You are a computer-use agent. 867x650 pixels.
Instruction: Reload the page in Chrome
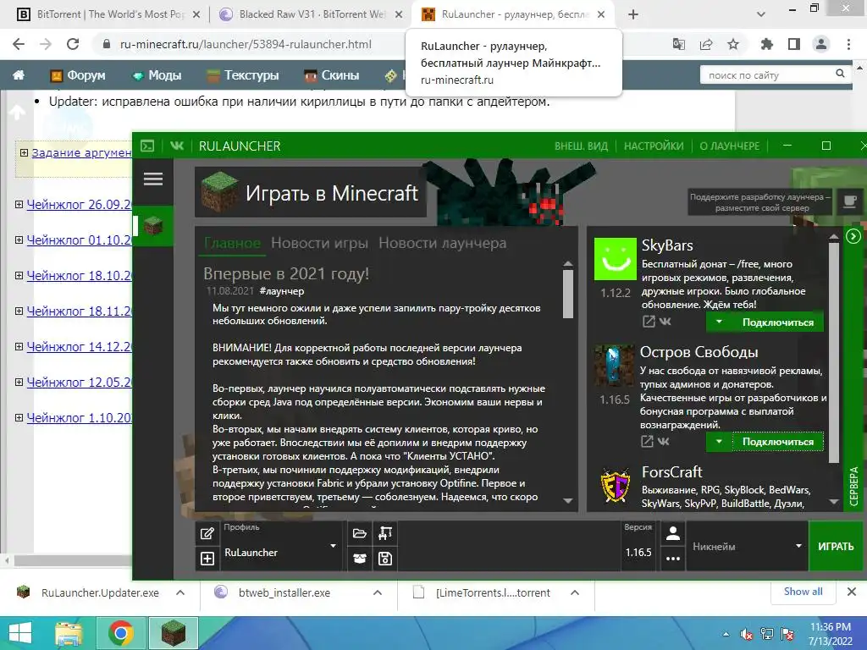click(x=73, y=44)
